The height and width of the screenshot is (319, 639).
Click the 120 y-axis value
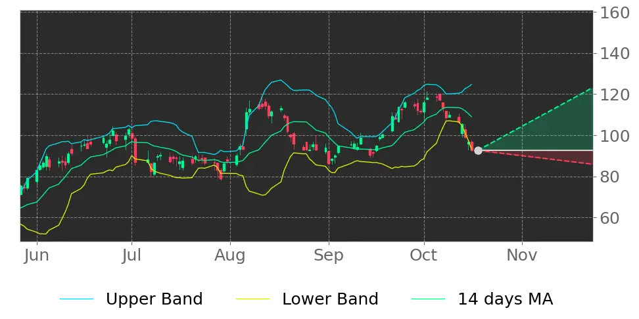tap(614, 95)
